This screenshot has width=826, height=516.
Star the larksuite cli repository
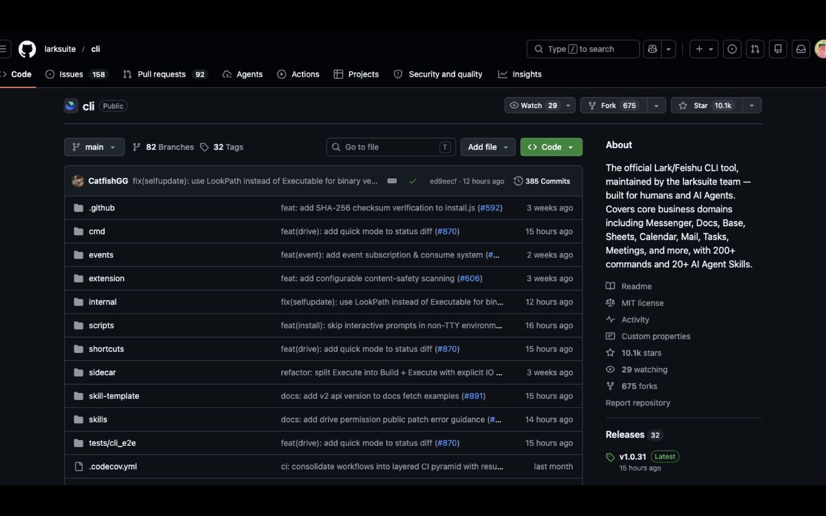point(707,106)
